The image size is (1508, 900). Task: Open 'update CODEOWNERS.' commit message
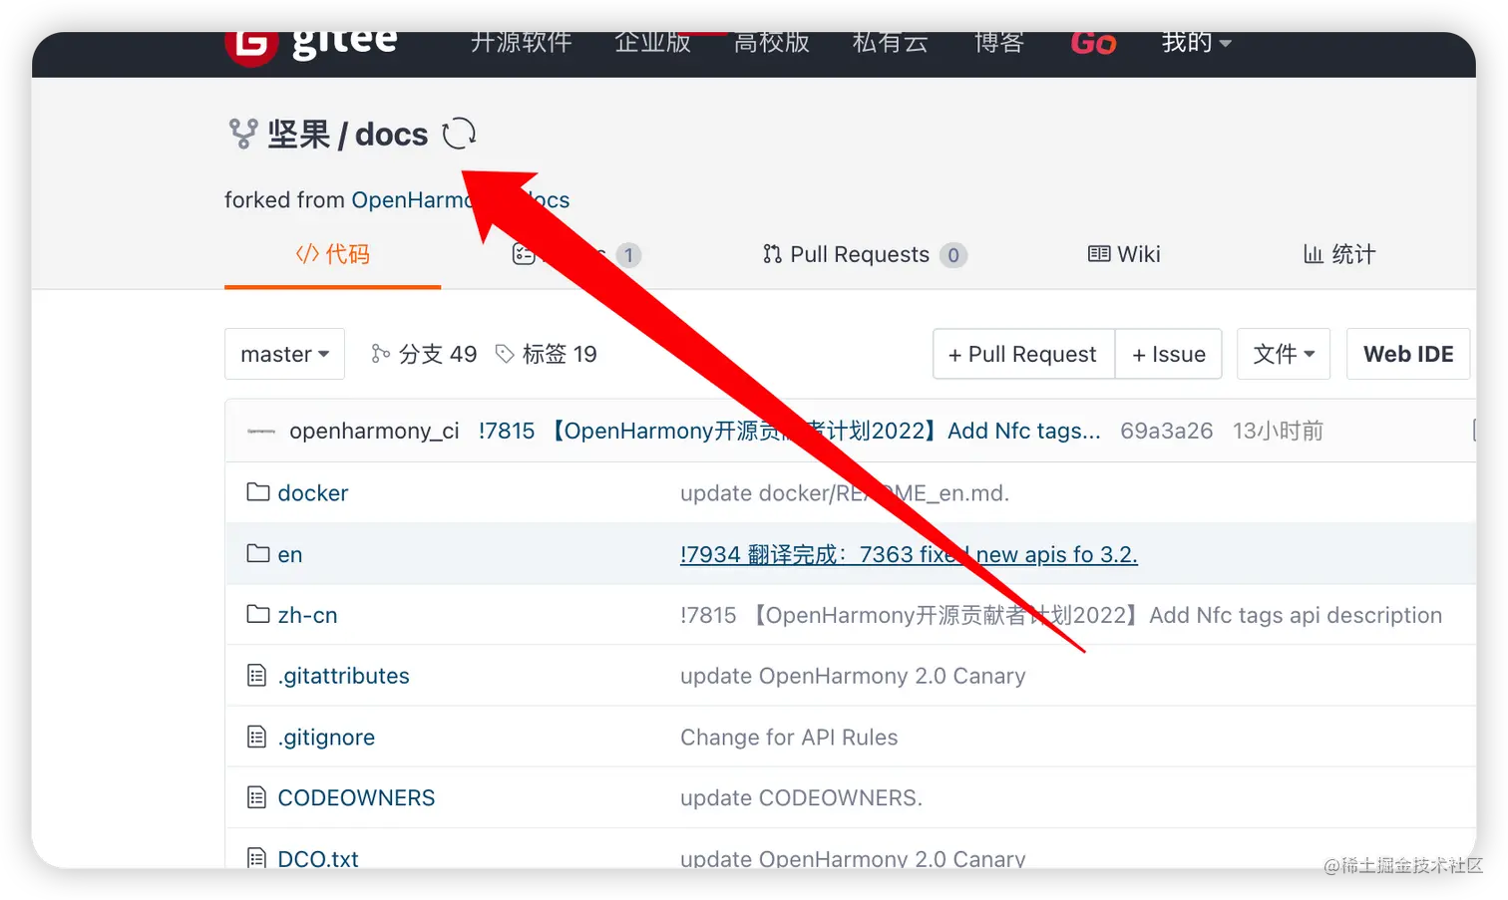pos(801,797)
